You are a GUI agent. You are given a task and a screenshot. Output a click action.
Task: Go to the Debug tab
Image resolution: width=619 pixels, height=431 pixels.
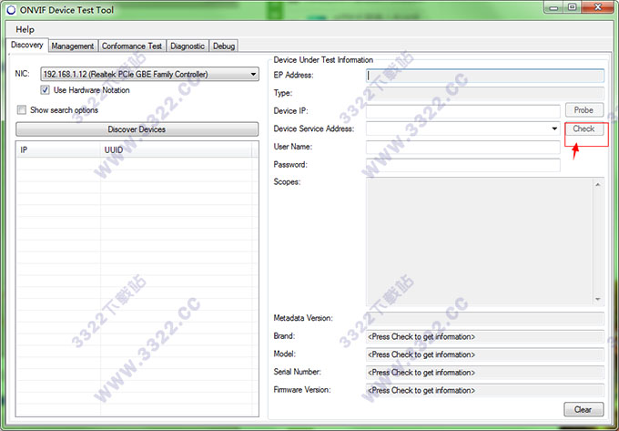coord(224,46)
